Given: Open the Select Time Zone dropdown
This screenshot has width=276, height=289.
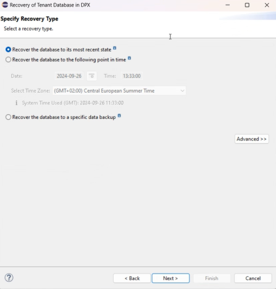Looking at the screenshot, I should (119, 91).
